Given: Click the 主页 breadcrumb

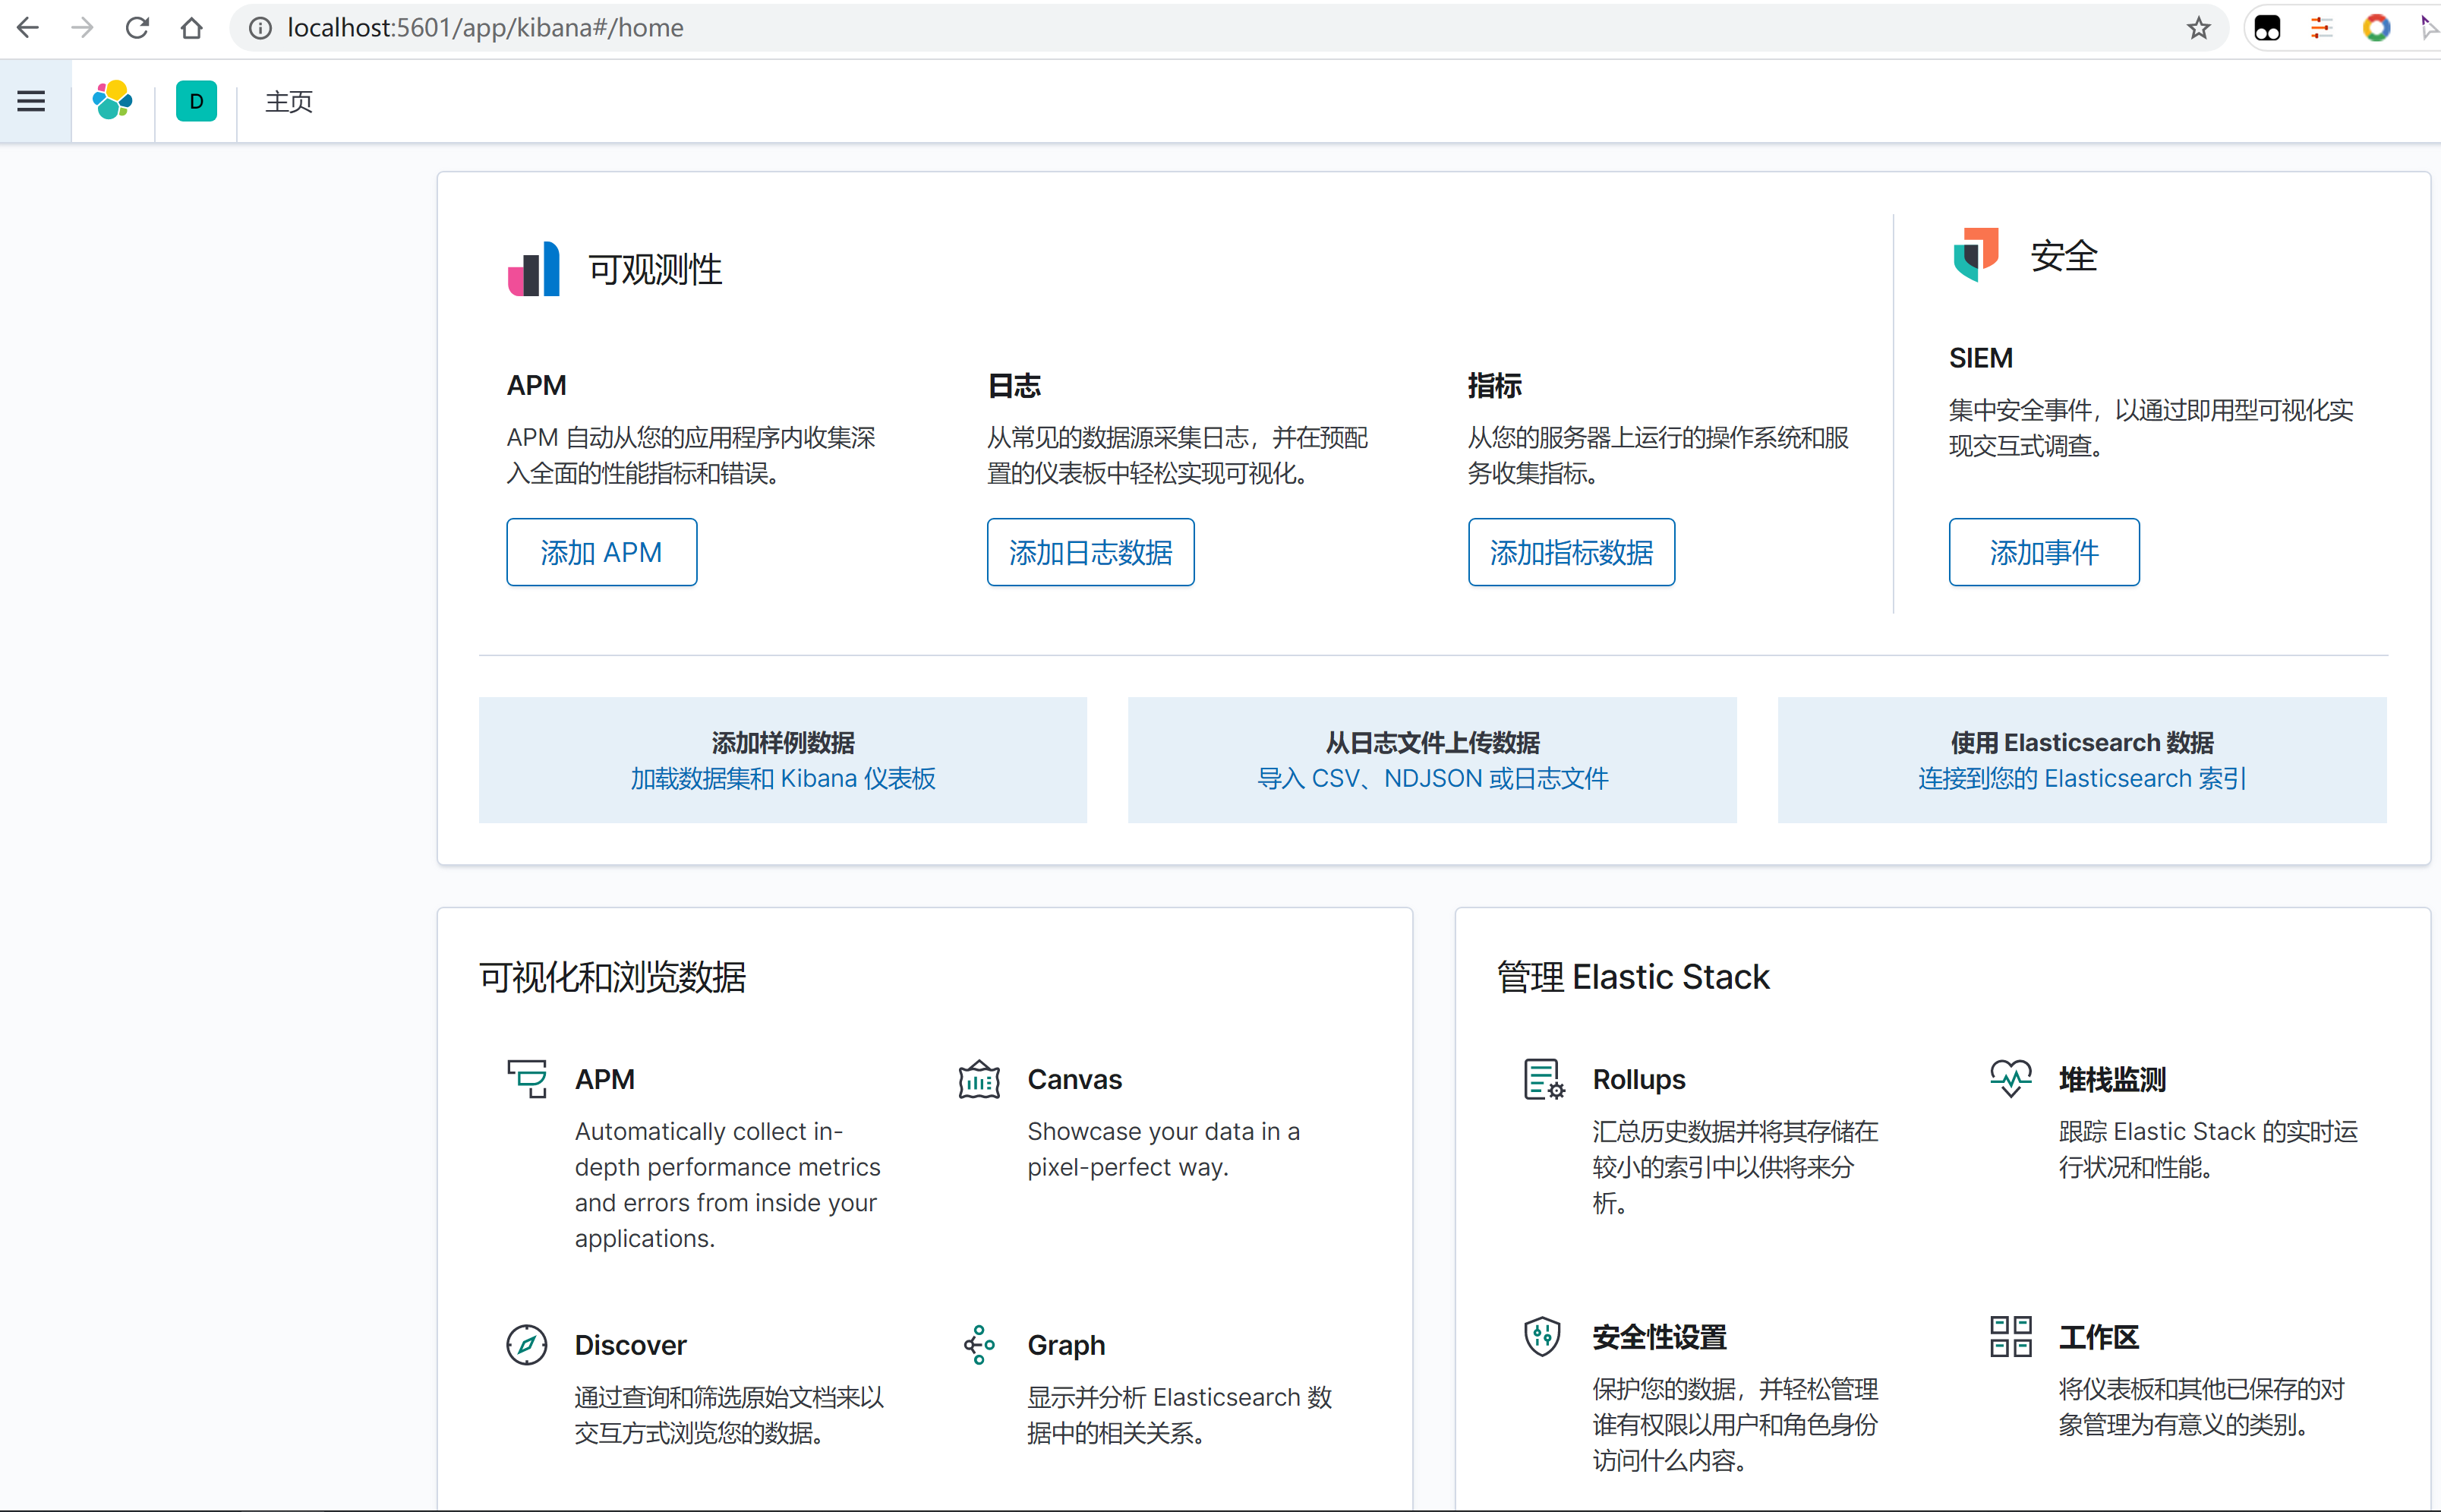Looking at the screenshot, I should click(289, 101).
